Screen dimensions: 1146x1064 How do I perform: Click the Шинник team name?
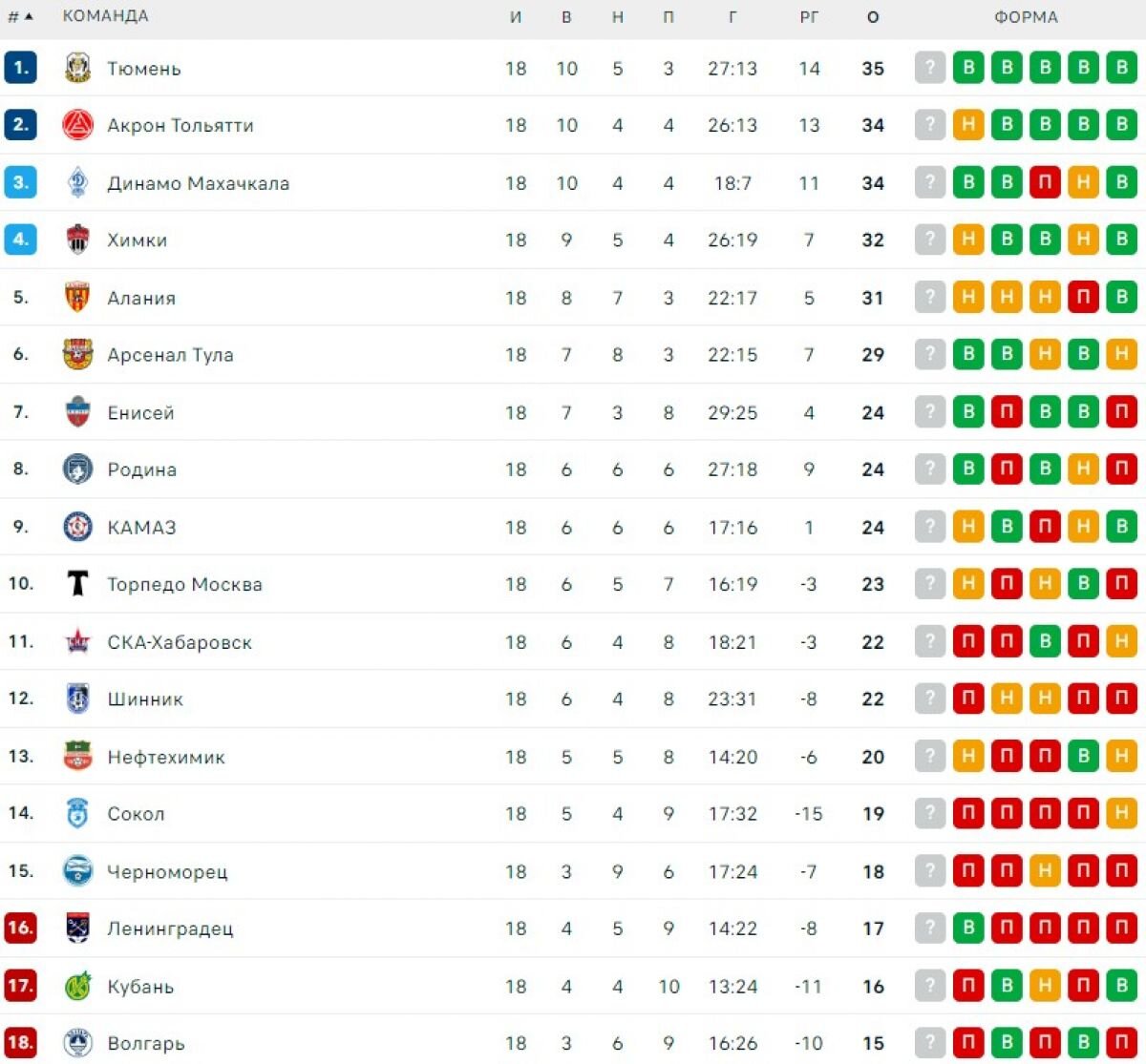point(145,699)
